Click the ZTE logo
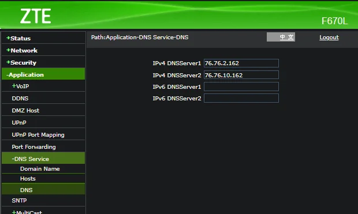 click(x=36, y=16)
